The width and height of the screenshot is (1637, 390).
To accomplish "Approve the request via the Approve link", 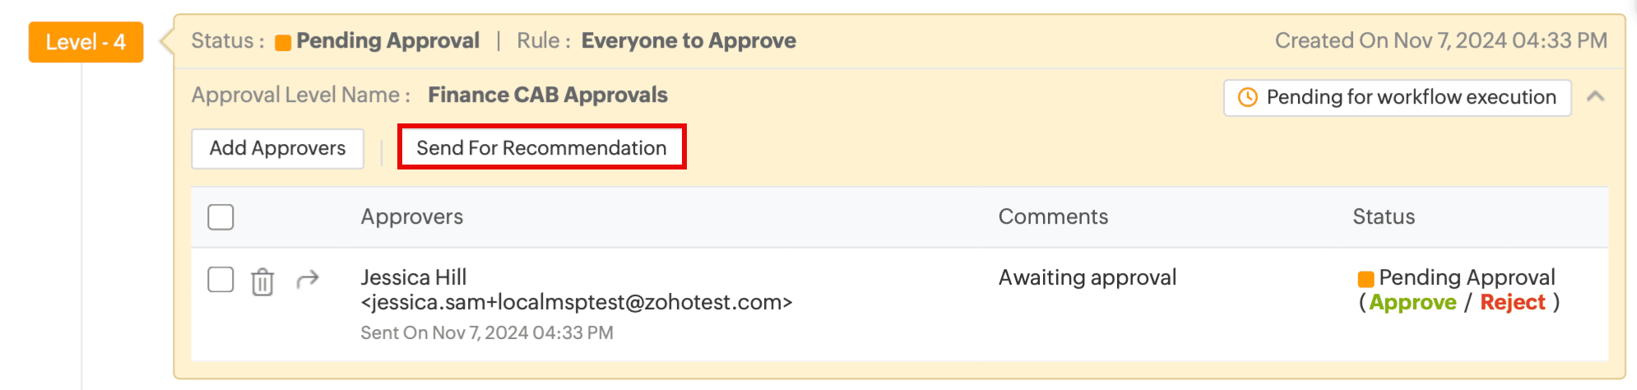I will point(1412,303).
